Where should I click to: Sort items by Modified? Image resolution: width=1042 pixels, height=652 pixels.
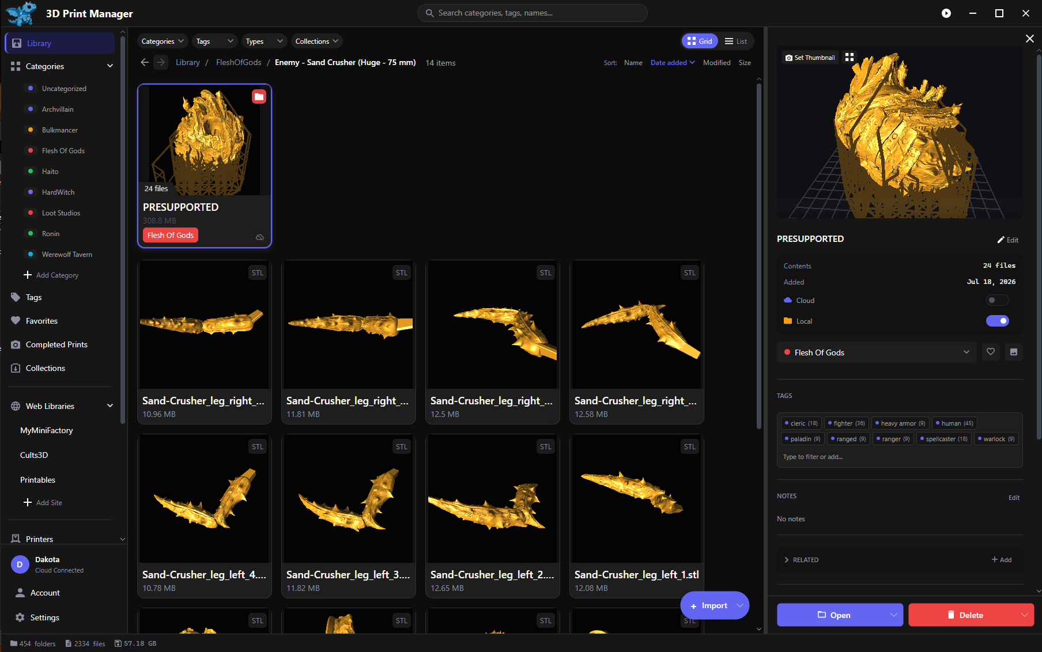click(717, 63)
